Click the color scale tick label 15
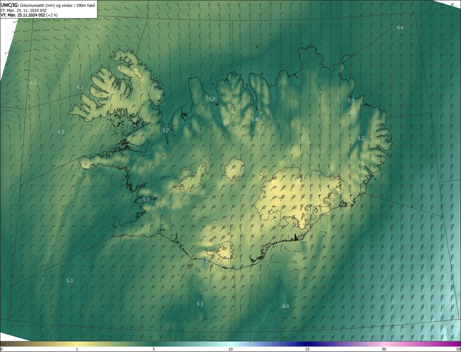Viewport: 461px width, 352px height. click(307, 349)
